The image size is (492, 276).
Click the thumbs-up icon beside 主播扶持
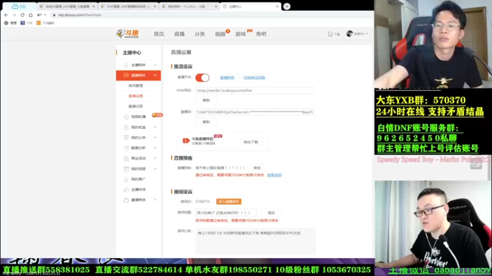[x=126, y=190]
